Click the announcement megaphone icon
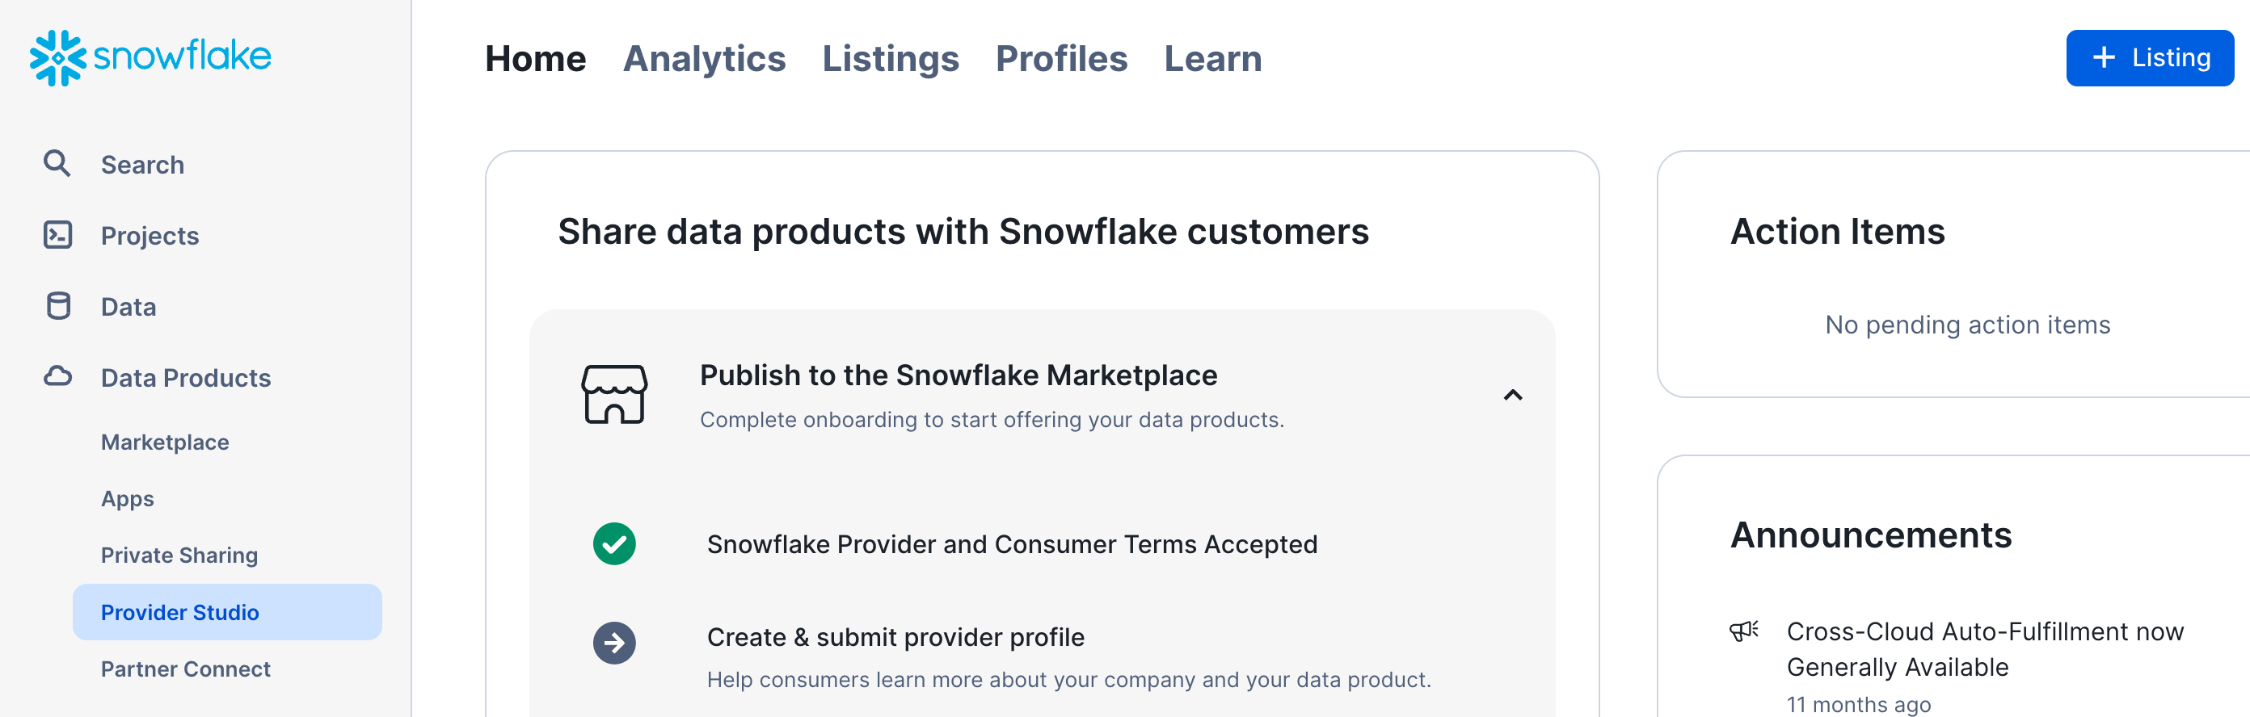This screenshot has width=2250, height=717. 1743,631
